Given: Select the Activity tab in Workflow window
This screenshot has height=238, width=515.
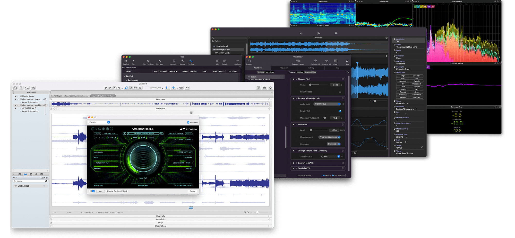Looking at the screenshot, I should 311,68.
